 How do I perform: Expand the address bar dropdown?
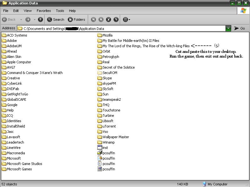tap(228, 28)
